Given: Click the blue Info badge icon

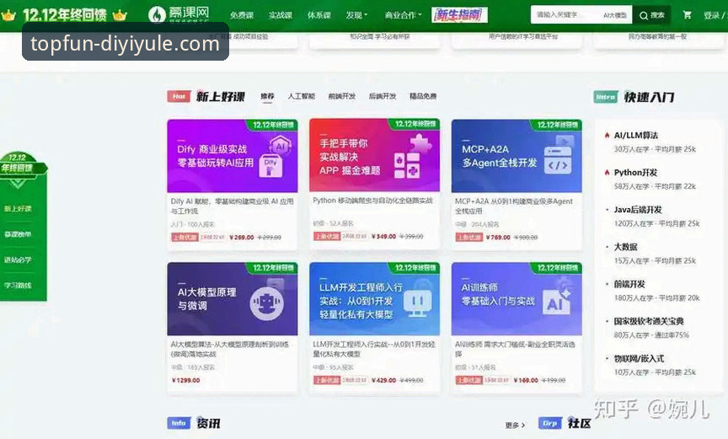Looking at the screenshot, I should (x=179, y=423).
